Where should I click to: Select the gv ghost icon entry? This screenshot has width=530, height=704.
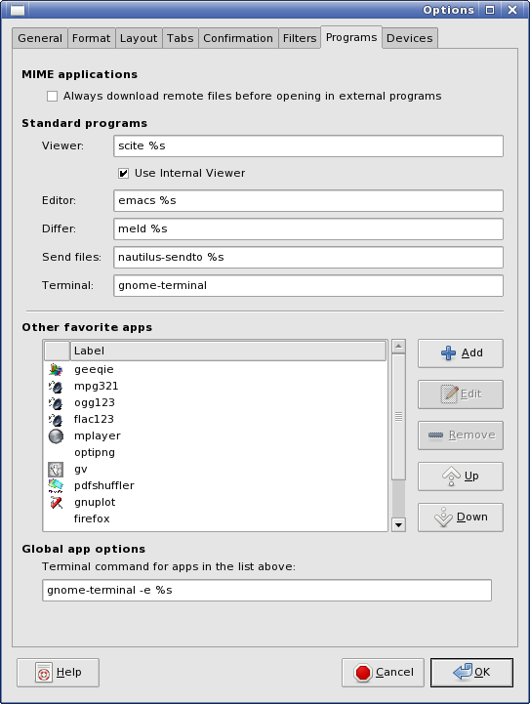[x=56, y=470]
